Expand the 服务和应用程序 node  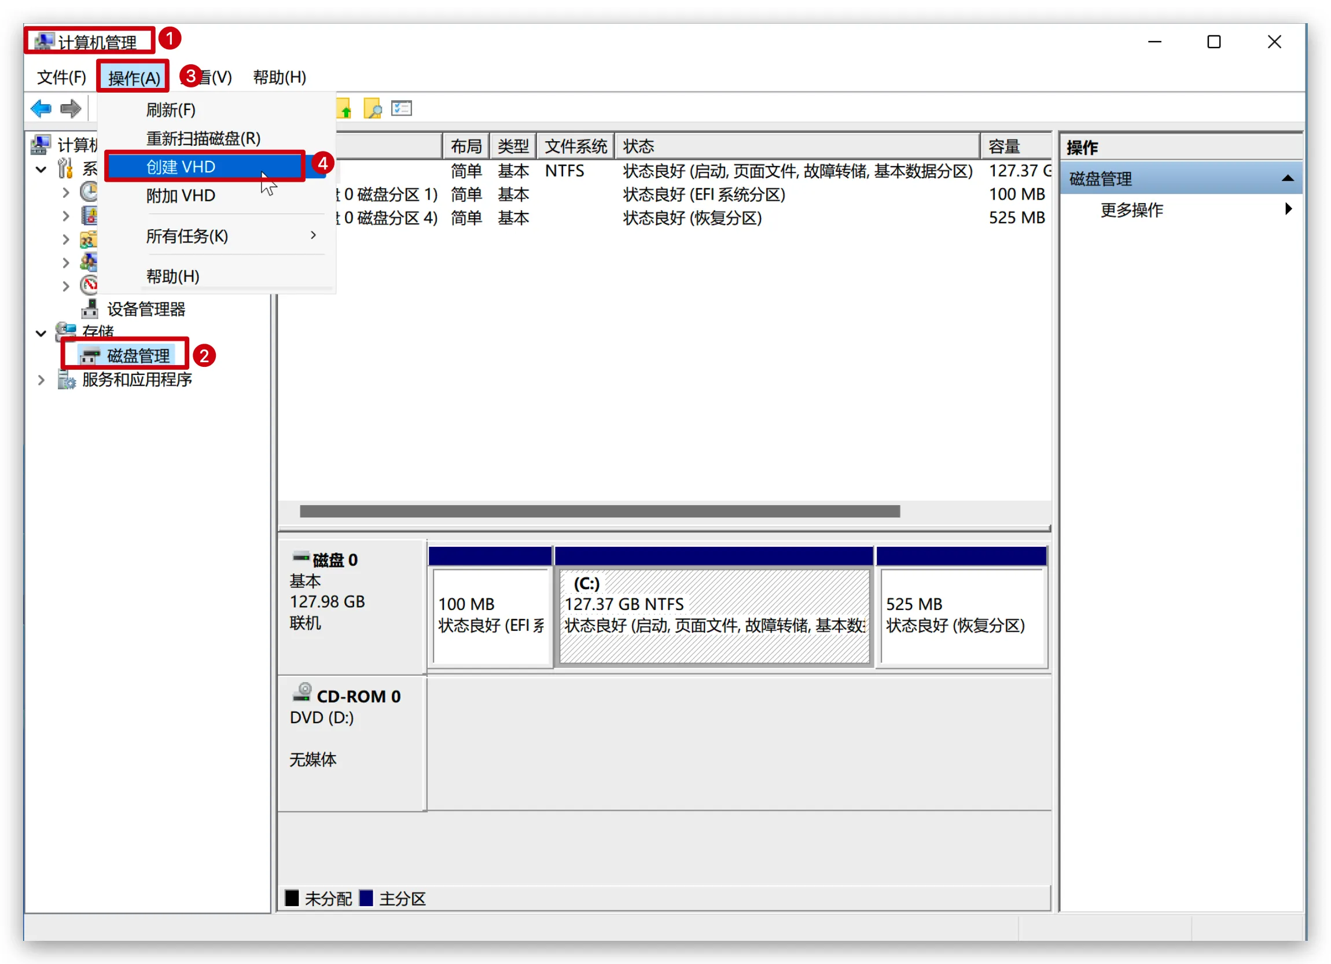(x=41, y=380)
